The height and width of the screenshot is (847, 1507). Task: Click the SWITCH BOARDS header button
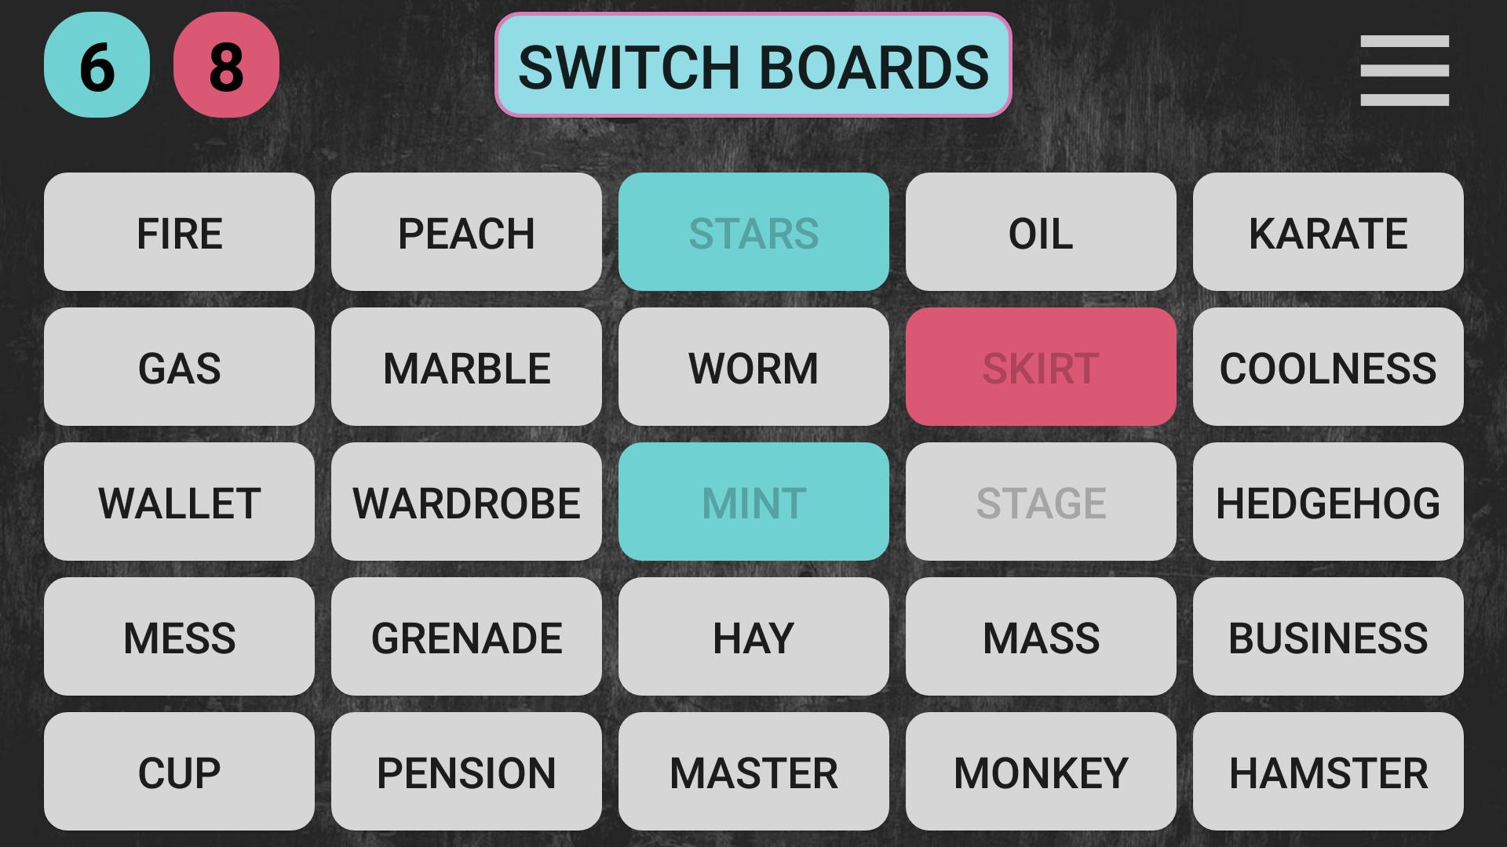pyautogui.click(x=753, y=66)
